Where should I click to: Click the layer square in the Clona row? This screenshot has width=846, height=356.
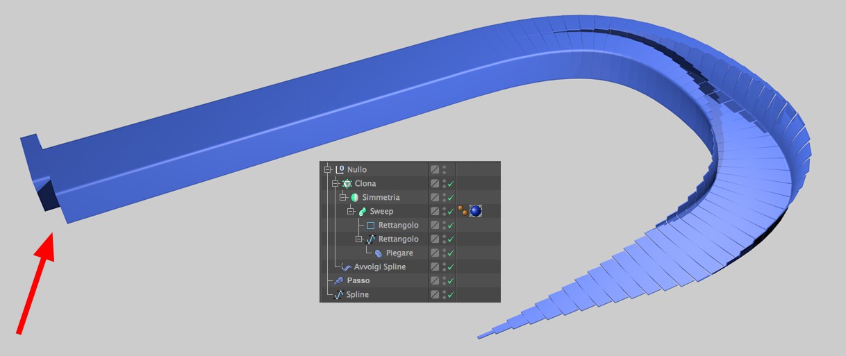point(435,183)
